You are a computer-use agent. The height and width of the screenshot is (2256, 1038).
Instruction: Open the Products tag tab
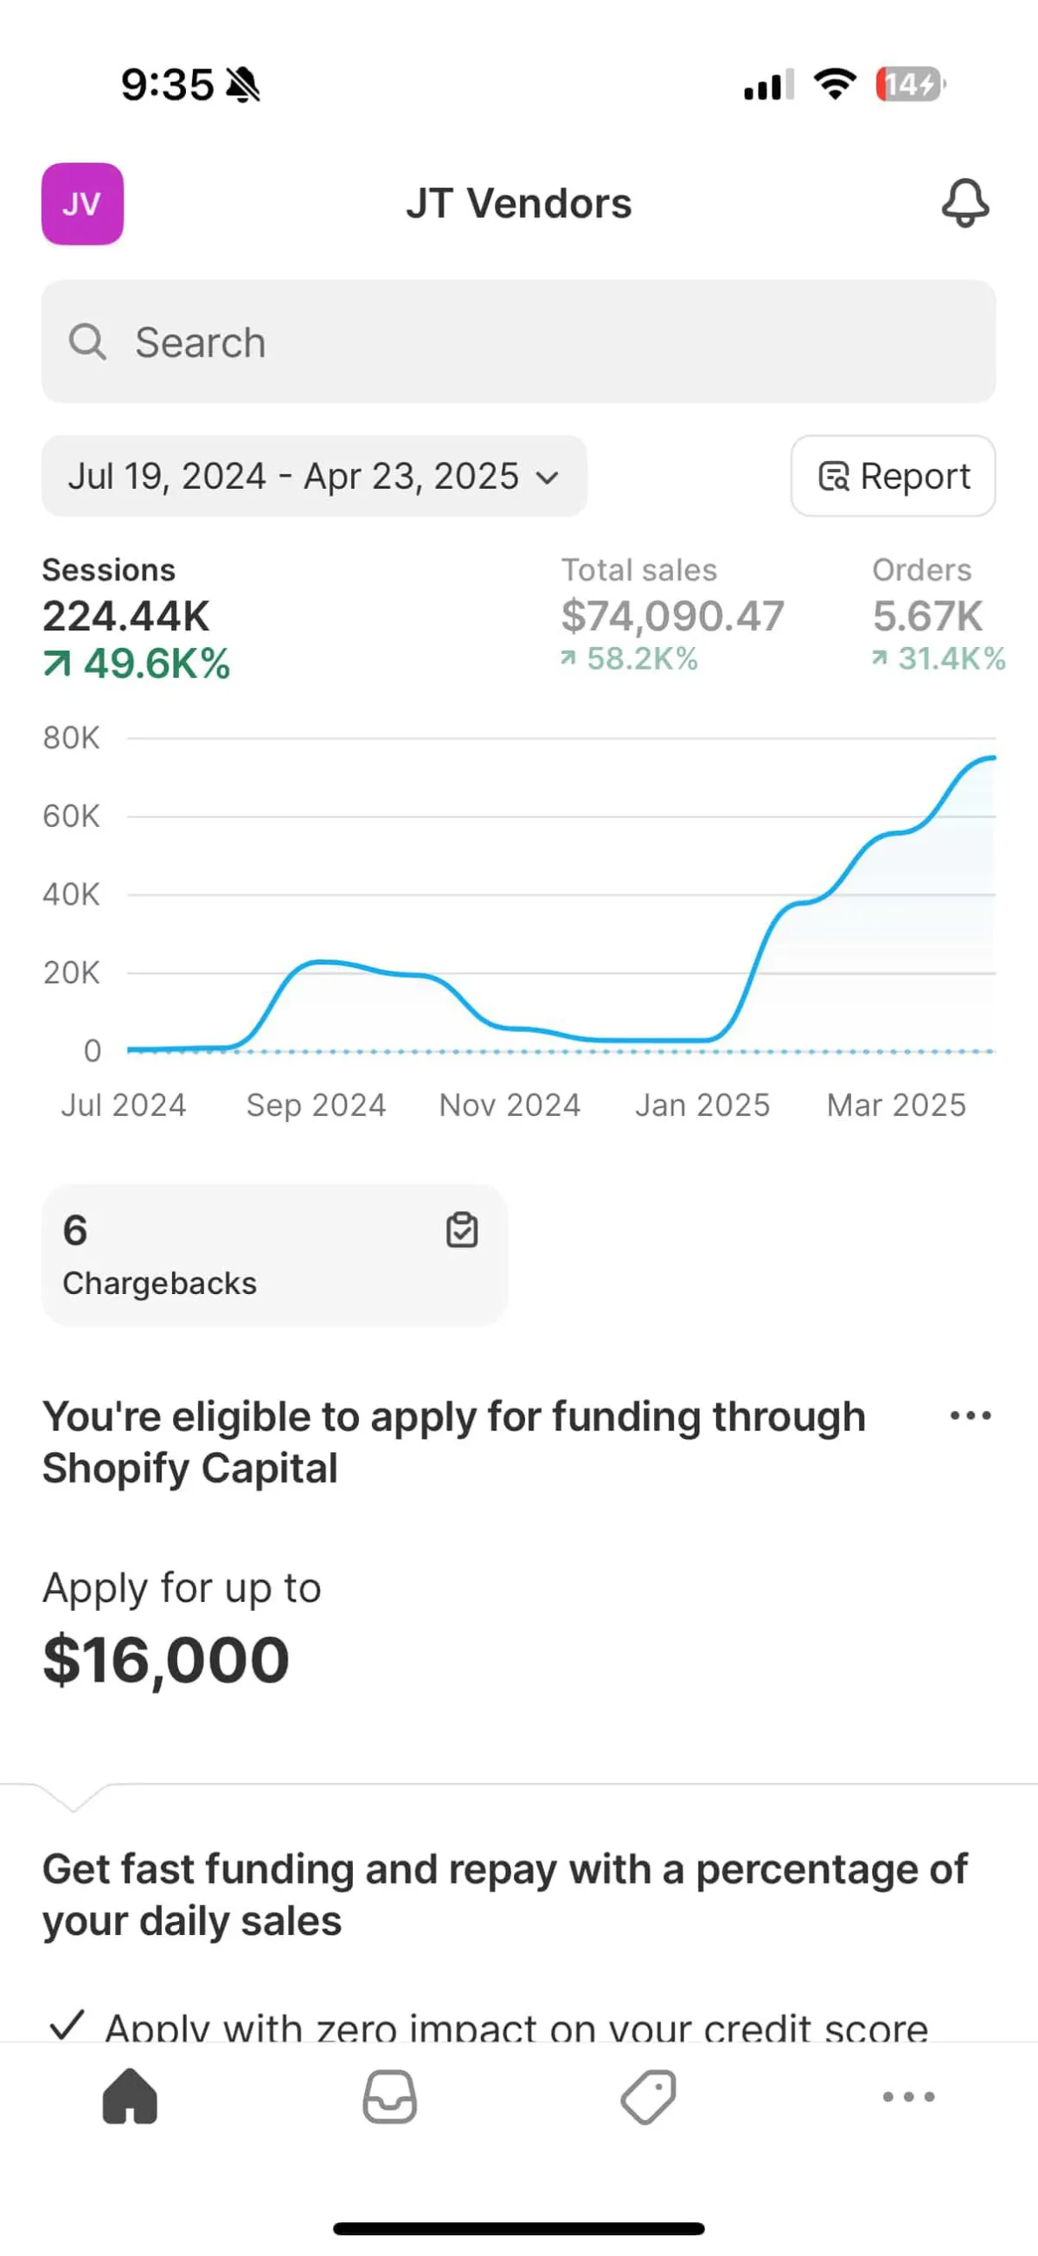[x=648, y=2097]
